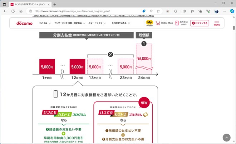Add this page to favorites

click(x=158, y=11)
